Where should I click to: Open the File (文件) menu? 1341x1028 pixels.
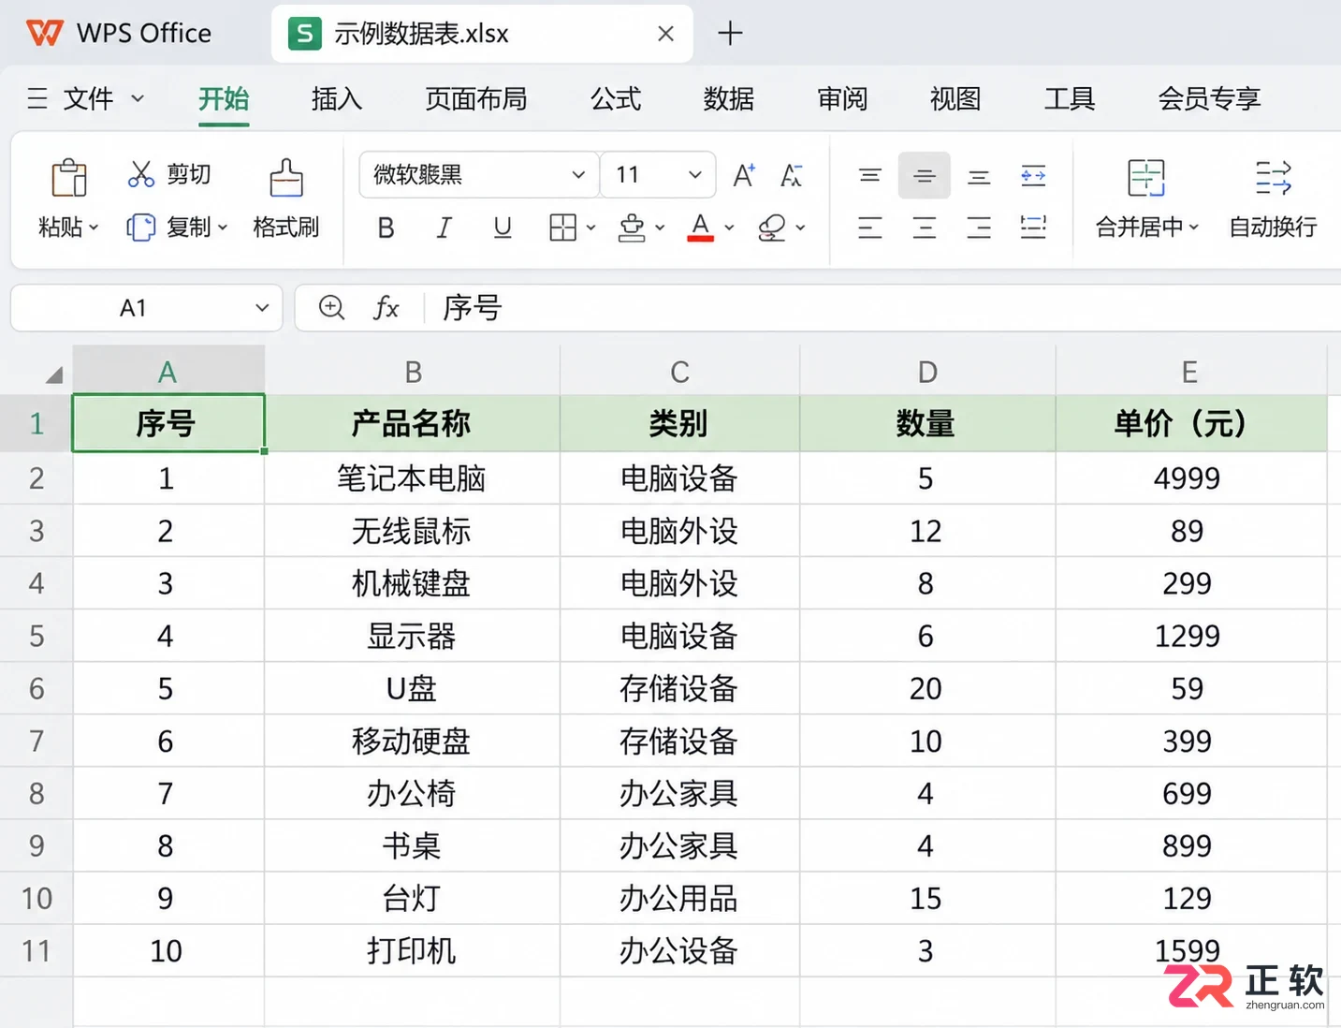(86, 98)
